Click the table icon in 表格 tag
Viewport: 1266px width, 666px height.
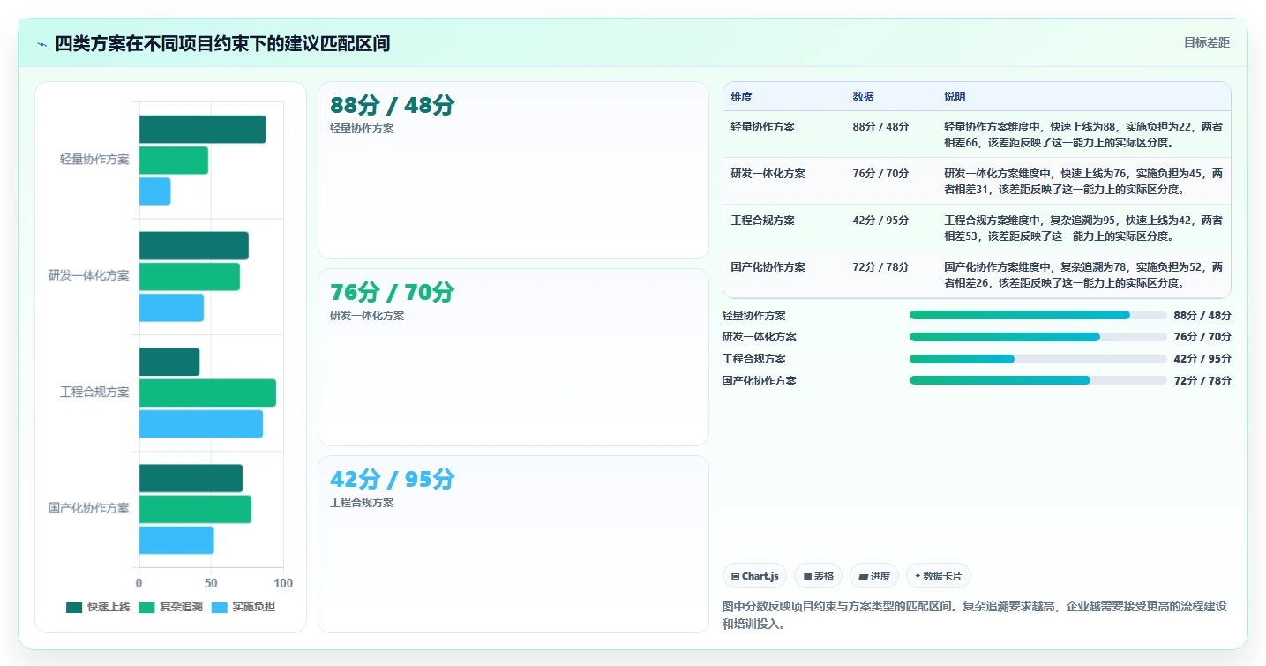point(807,576)
